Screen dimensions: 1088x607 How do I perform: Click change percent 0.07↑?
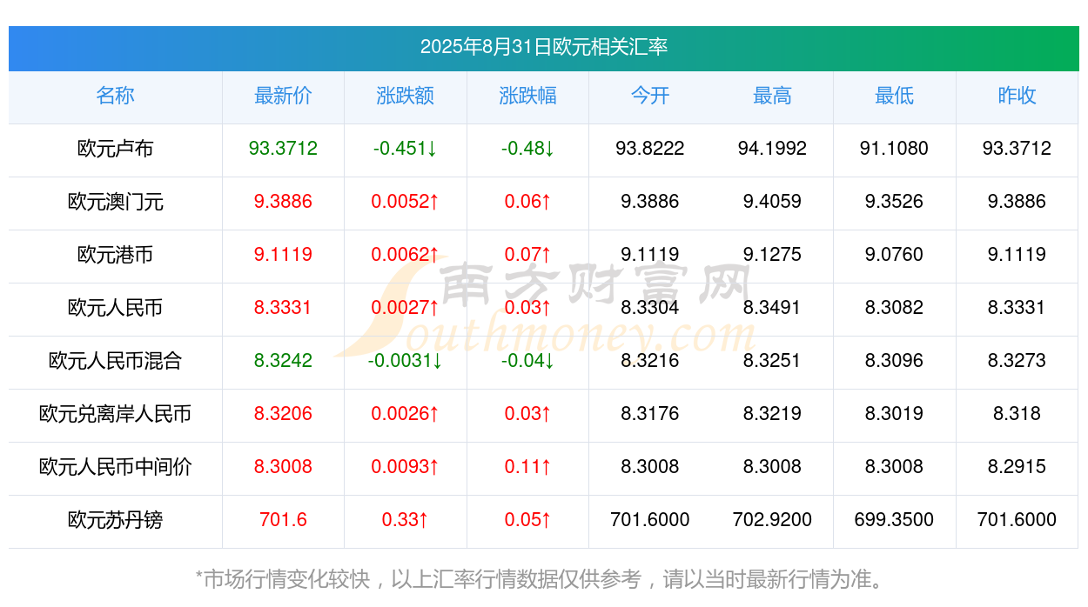[x=527, y=255]
